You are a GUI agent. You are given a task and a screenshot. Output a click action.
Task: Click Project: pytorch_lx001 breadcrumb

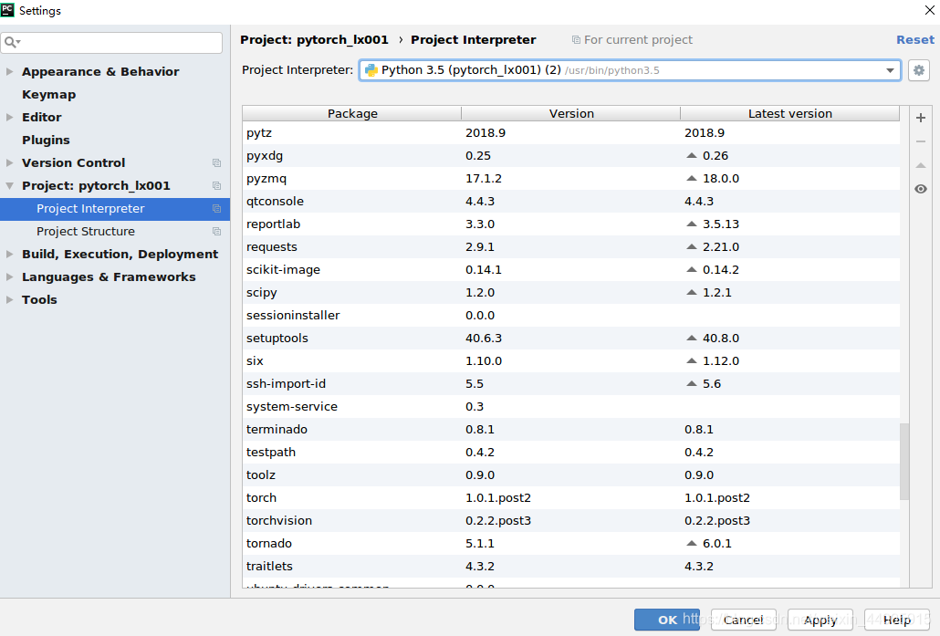[x=314, y=39]
